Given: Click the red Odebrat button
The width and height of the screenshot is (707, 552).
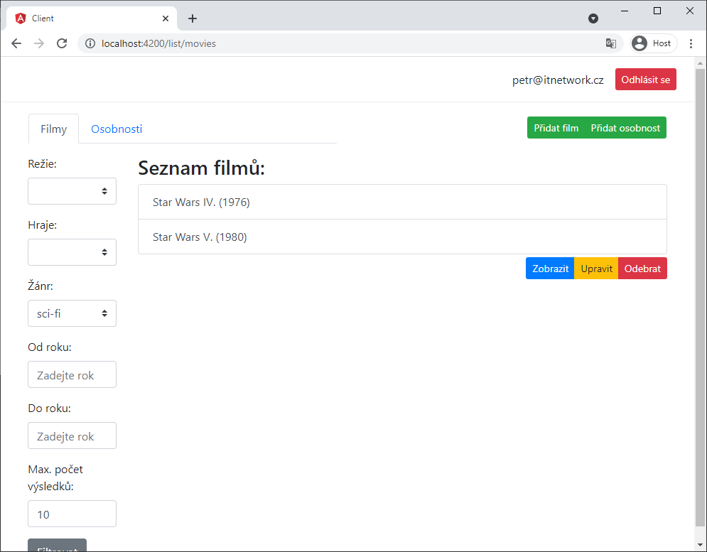Looking at the screenshot, I should (642, 269).
